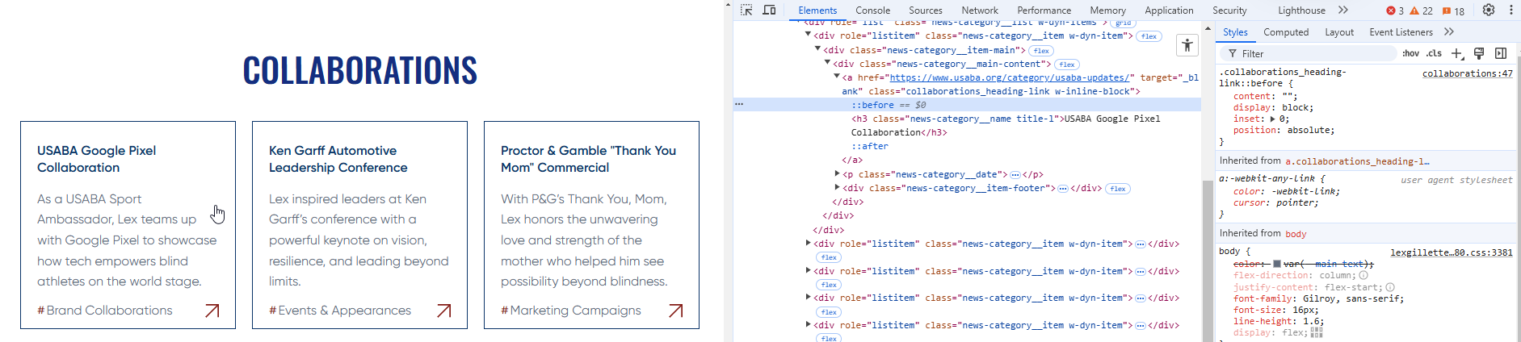Add a new style rule plus icon
This screenshot has width=1521, height=342.
coord(1457,53)
